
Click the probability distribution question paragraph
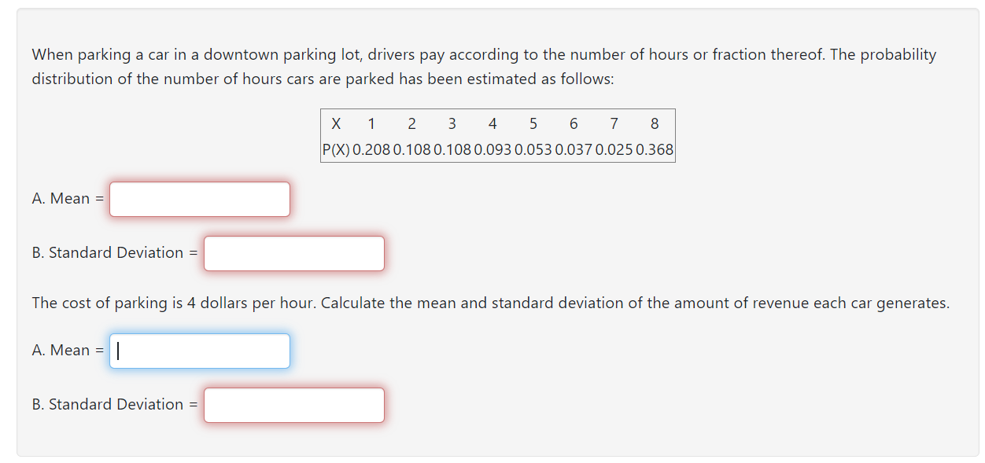[x=484, y=67]
